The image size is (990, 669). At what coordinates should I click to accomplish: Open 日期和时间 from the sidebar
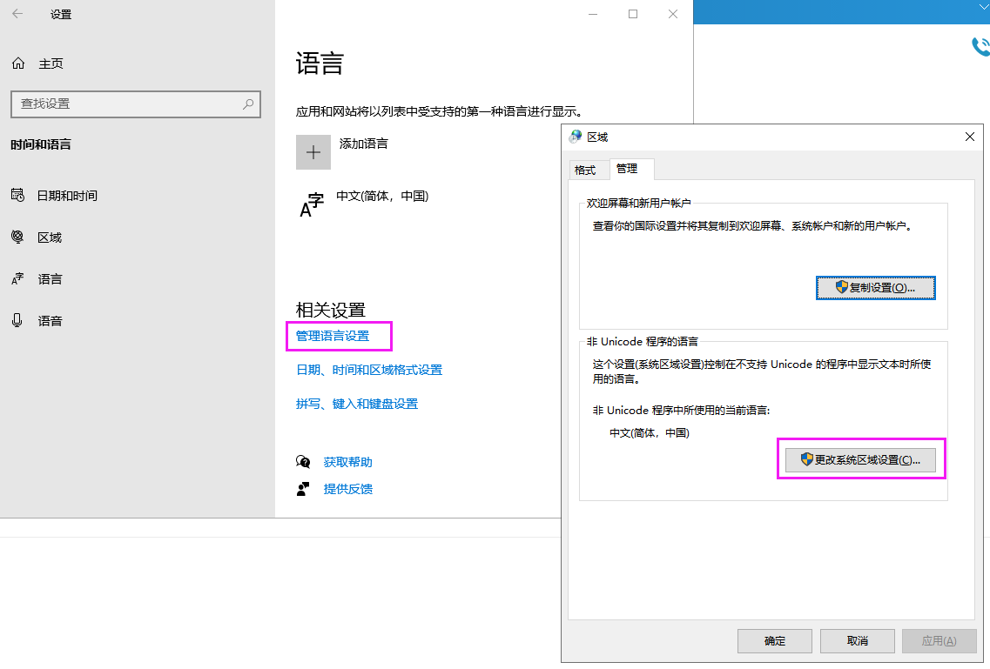point(66,196)
